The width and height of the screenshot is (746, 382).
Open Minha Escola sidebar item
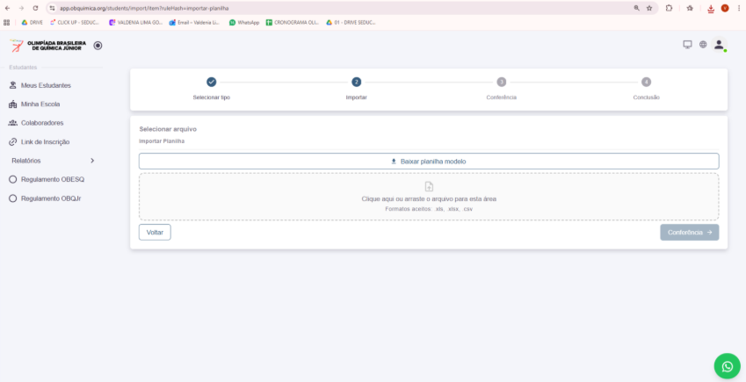click(39, 104)
